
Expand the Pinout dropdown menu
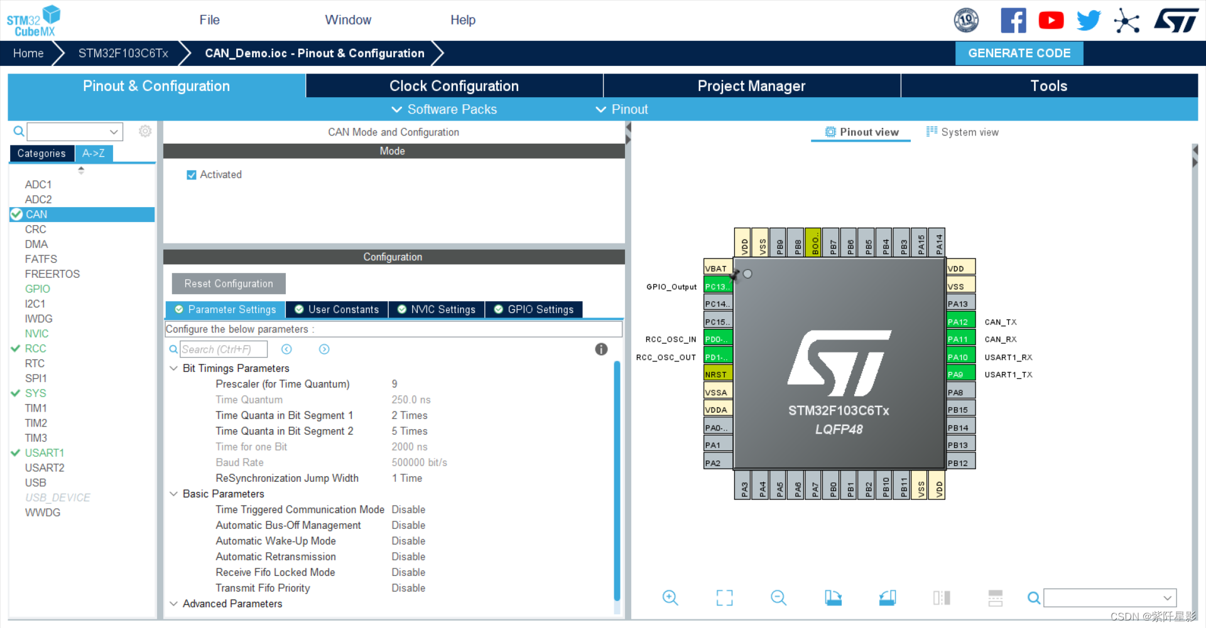point(622,109)
